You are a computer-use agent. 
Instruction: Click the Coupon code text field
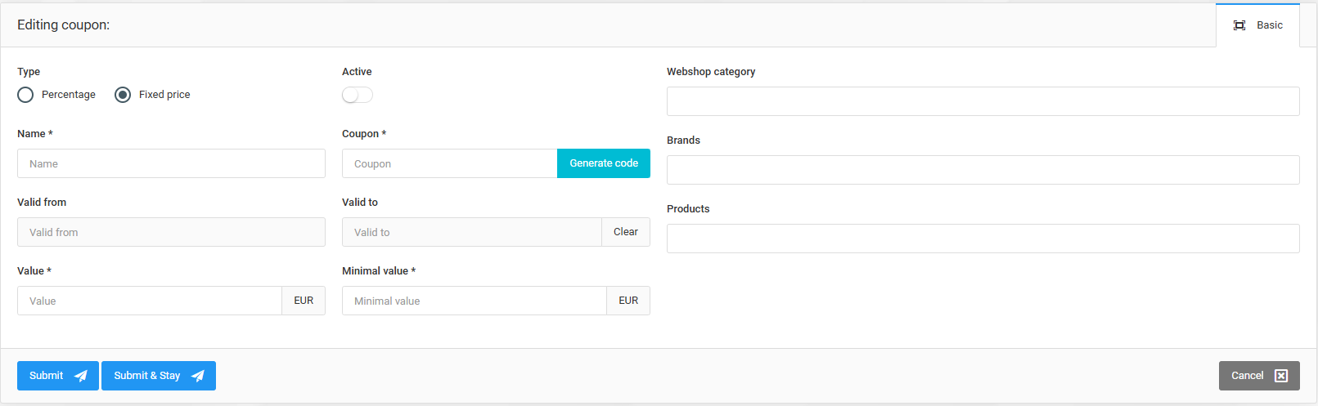tap(449, 163)
